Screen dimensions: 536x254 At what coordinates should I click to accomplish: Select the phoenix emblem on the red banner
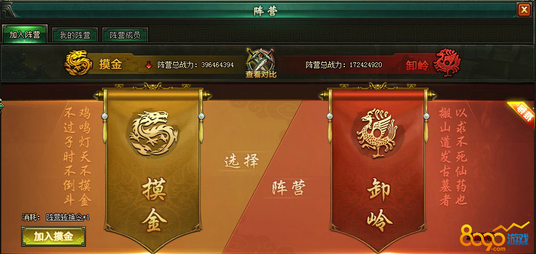coord(377,133)
